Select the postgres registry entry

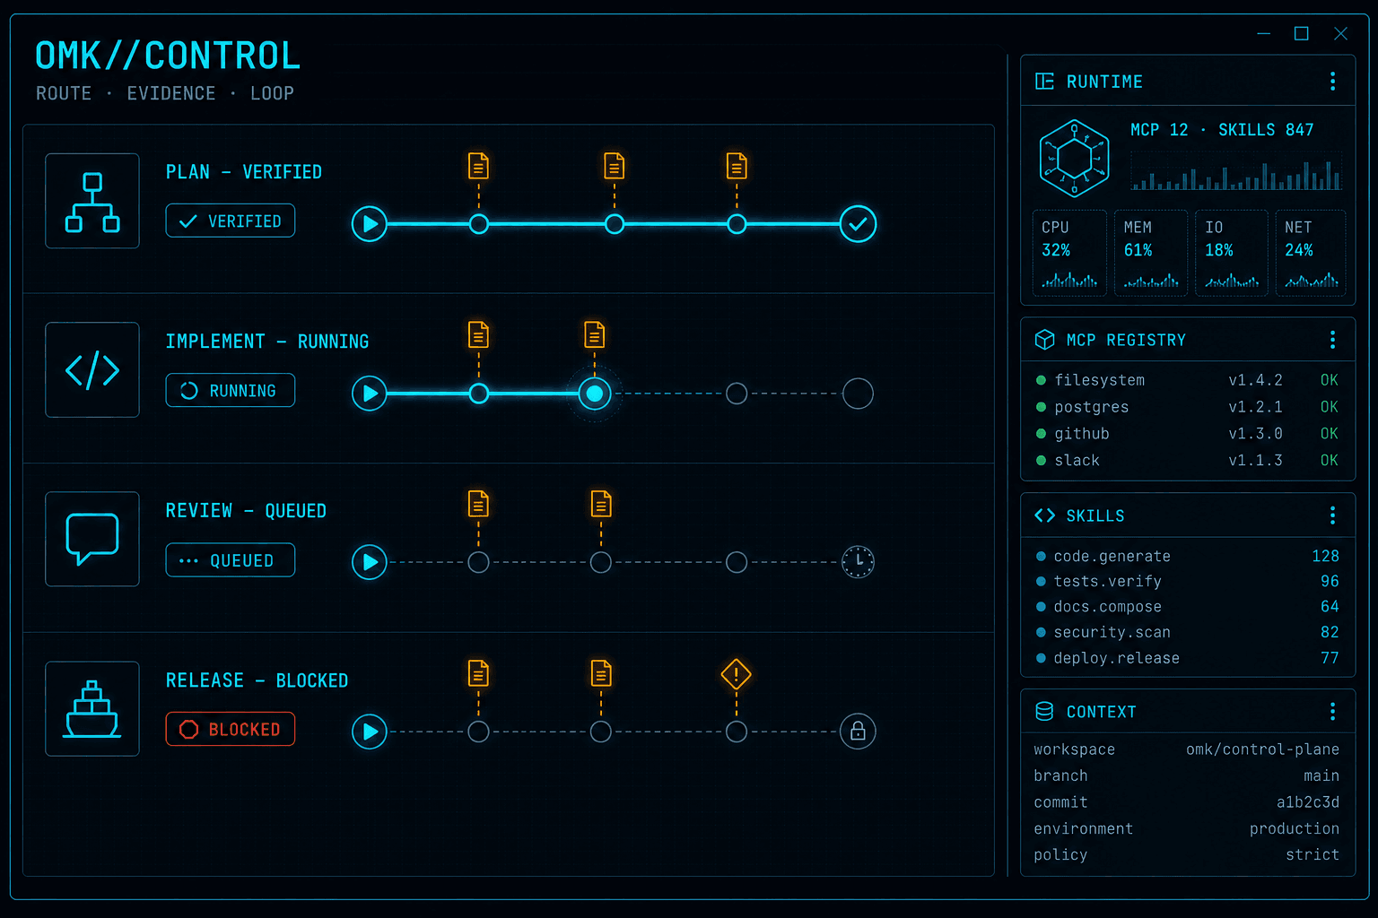point(1188,407)
